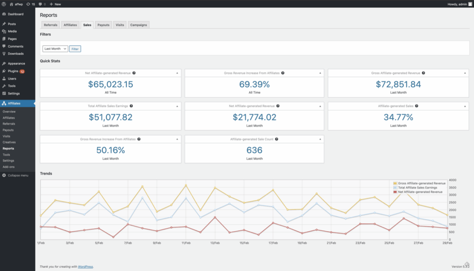The width and height of the screenshot is (474, 271).
Task: Create content with the + New icon
Action: (52, 4)
